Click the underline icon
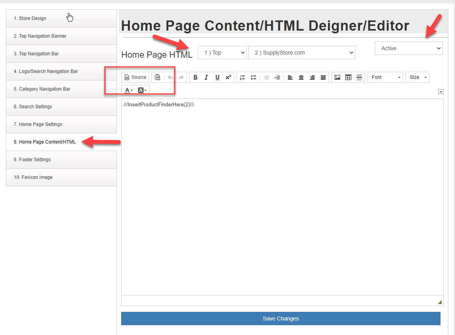The width and height of the screenshot is (455, 335). click(217, 77)
